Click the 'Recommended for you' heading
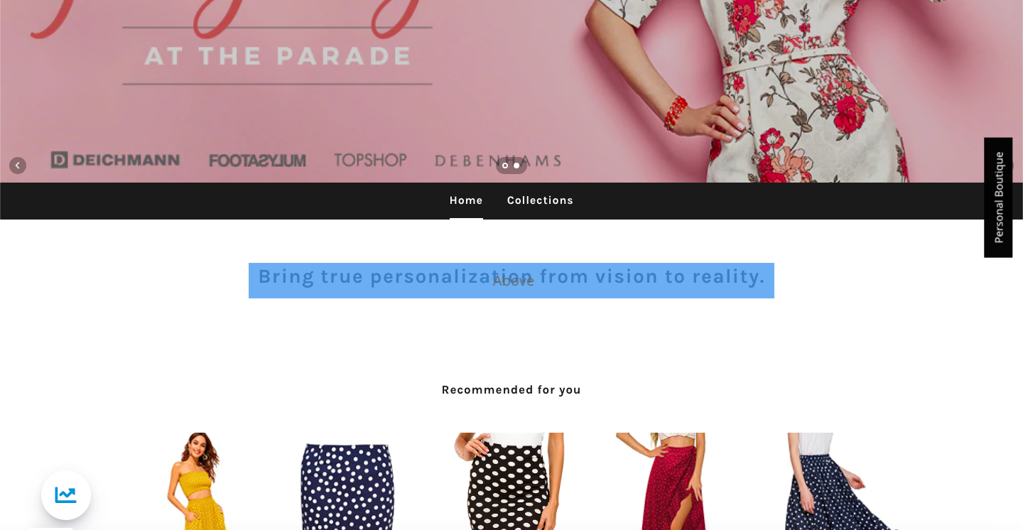This screenshot has width=1023, height=530. click(511, 390)
